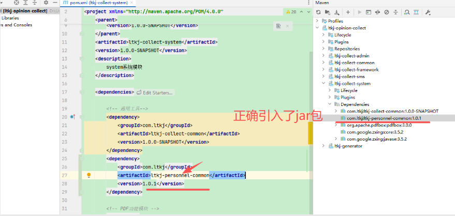This screenshot has width=455, height=216.
Task: Expand ltkj-generator module
Action: coord(324,146)
